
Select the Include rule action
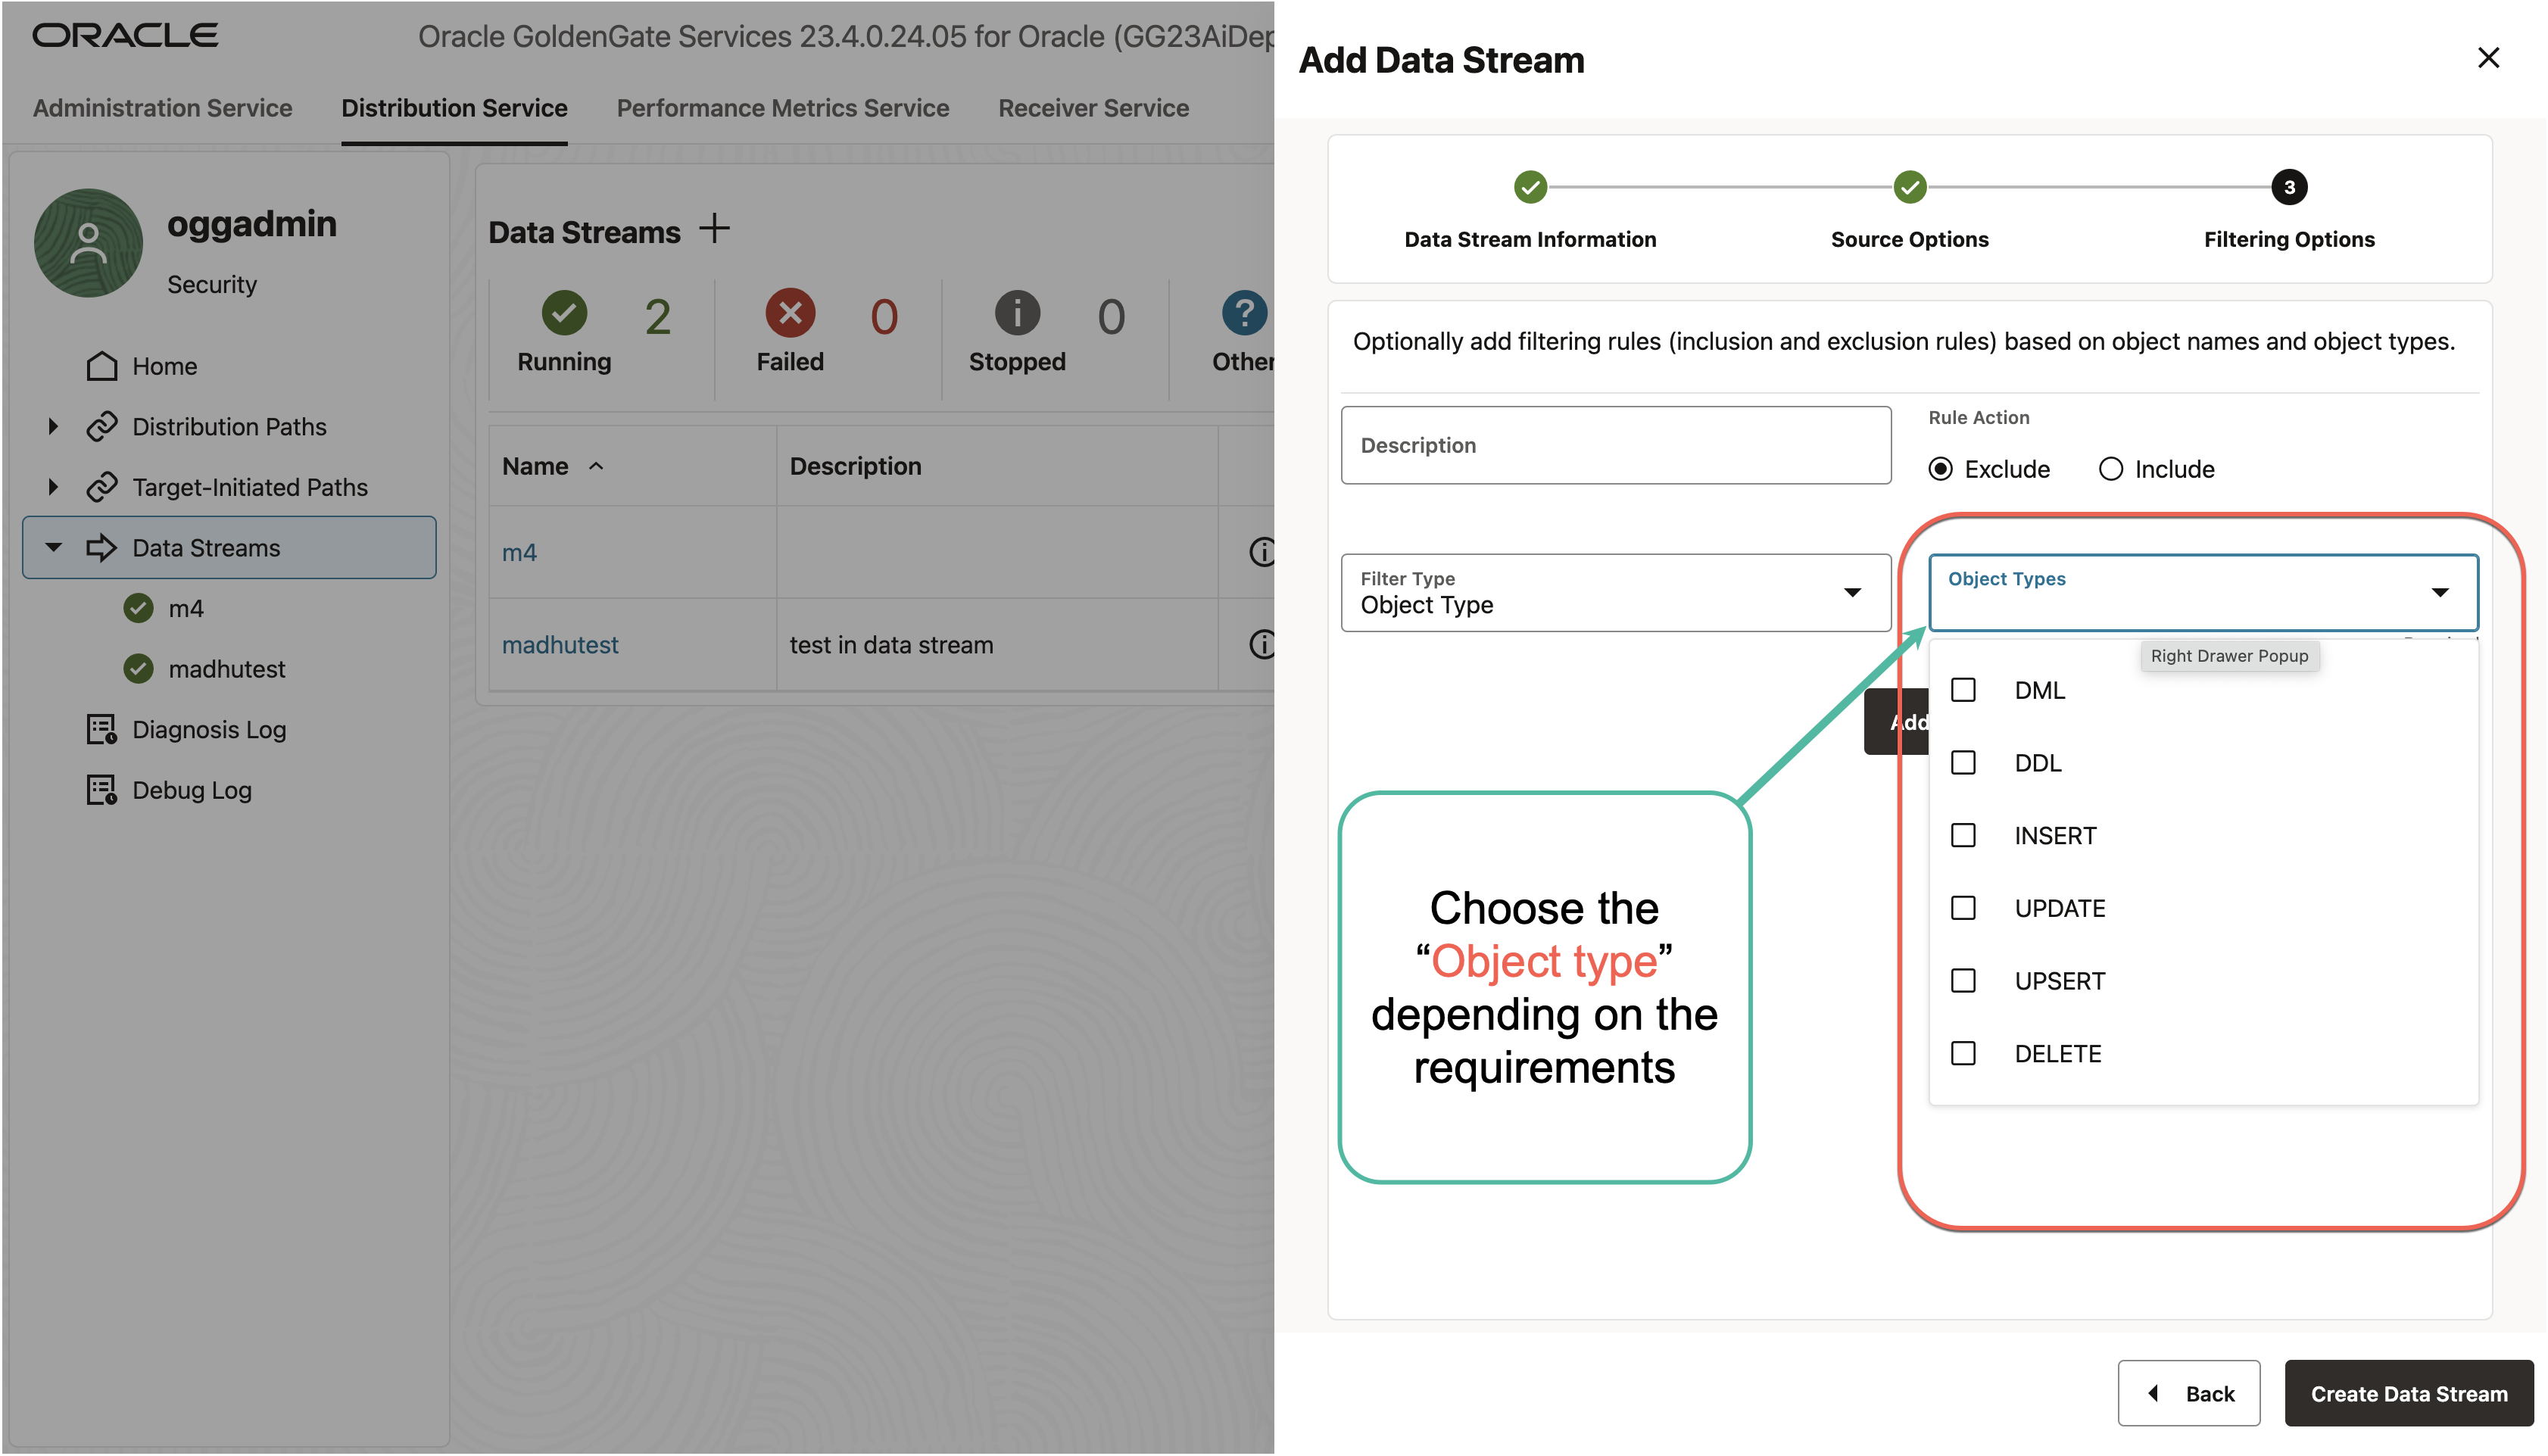click(x=2110, y=468)
